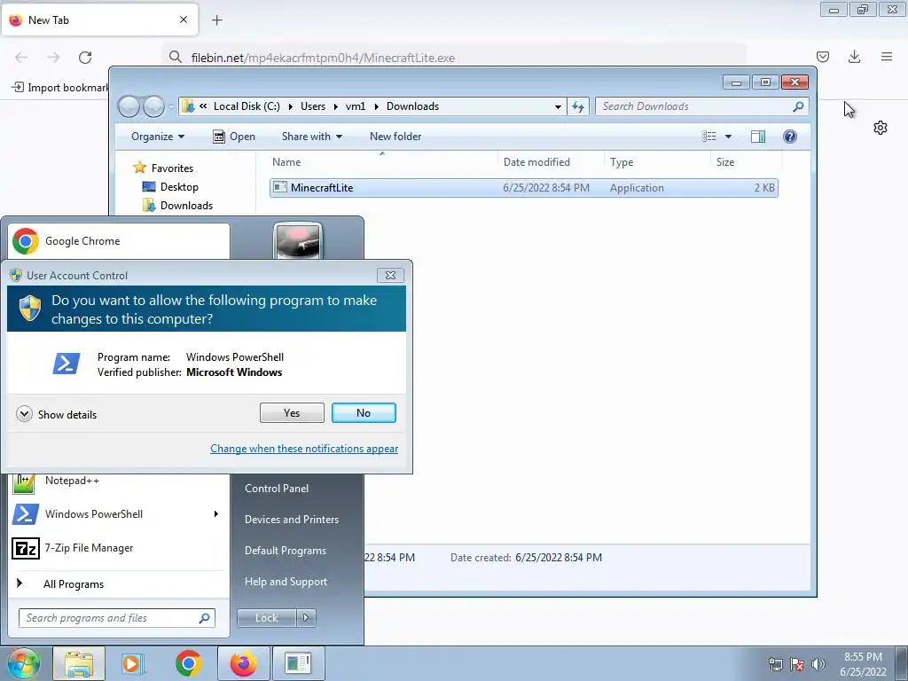Open Help and Support
The height and width of the screenshot is (681, 908).
pyautogui.click(x=286, y=582)
